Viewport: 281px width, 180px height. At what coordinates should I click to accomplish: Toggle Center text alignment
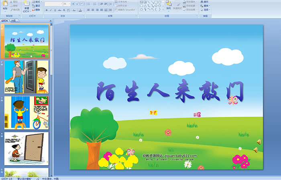point(93,10)
